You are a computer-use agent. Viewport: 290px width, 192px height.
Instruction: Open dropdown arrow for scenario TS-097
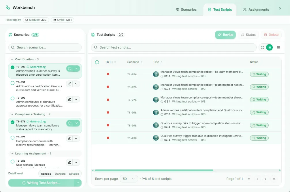click(76, 84)
